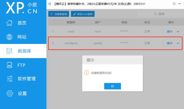The image size is (184, 109).
Task: Open the 首页 home page
Action: pyautogui.click(x=22, y=23)
